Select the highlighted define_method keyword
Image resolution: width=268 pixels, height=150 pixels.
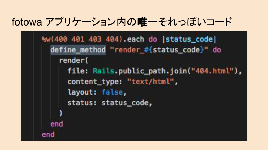[78, 50]
